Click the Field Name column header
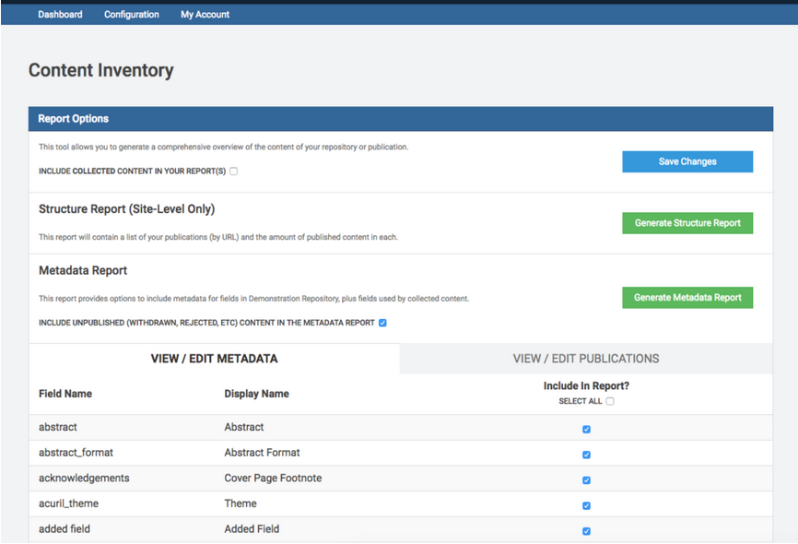798x544 pixels. (x=65, y=394)
